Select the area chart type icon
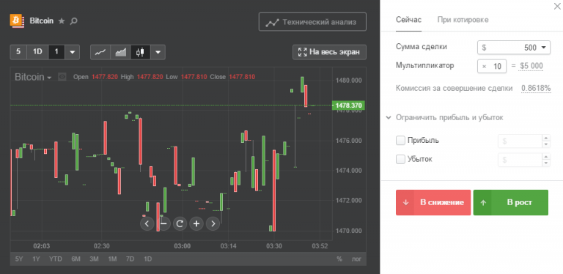563x274 pixels. [x=120, y=52]
